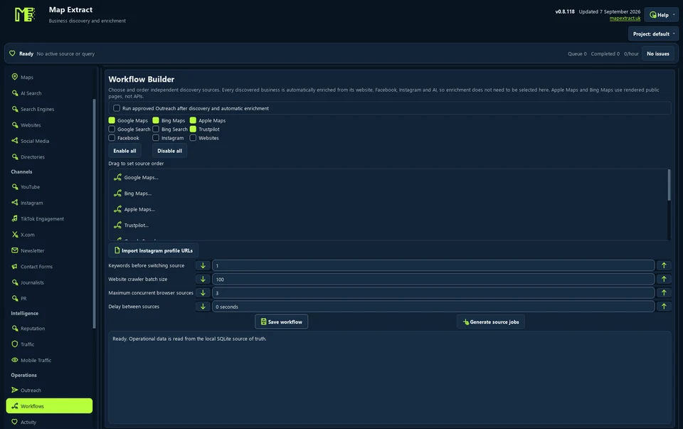683x429 pixels.
Task: Open the mapextract.uk link
Action: point(625,18)
